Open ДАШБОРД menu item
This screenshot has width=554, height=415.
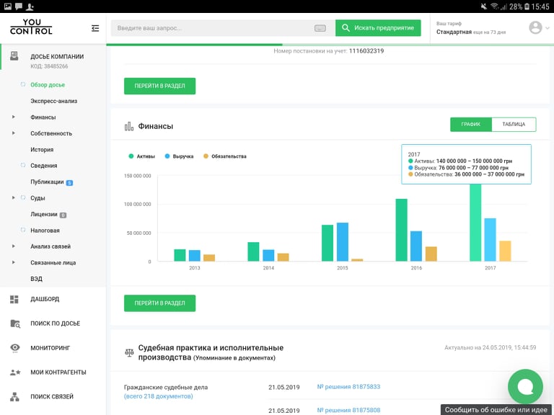(x=45, y=299)
